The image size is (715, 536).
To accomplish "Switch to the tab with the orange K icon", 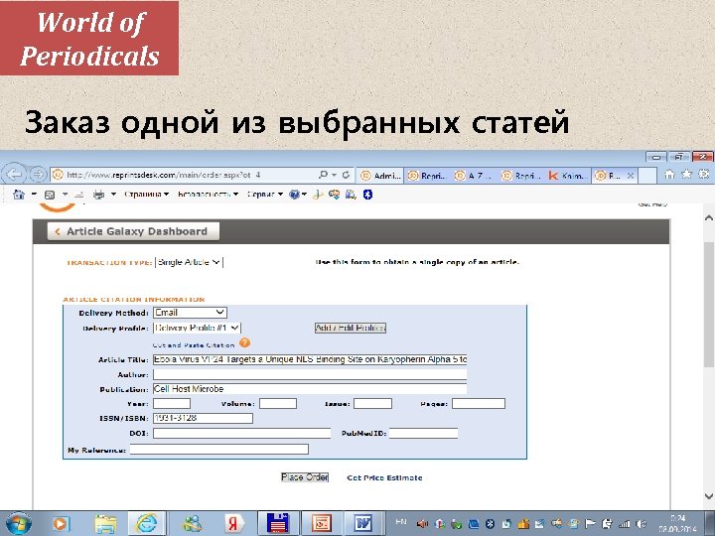I will 568,176.
